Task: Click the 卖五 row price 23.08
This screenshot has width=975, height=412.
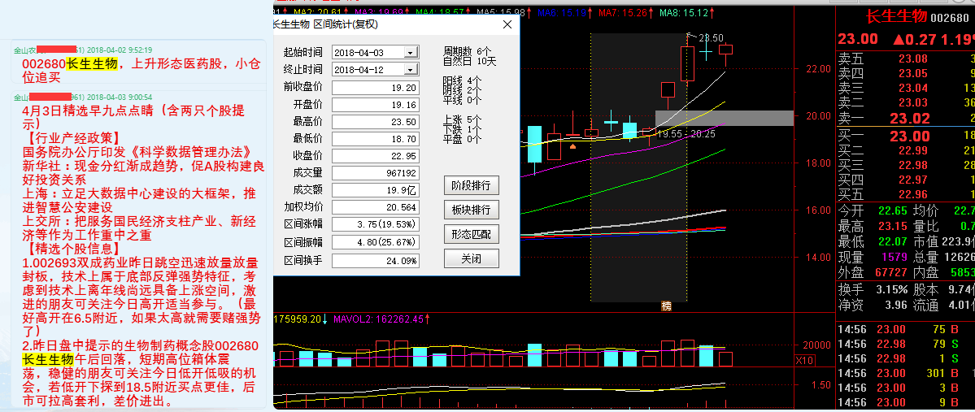Action: [x=913, y=59]
